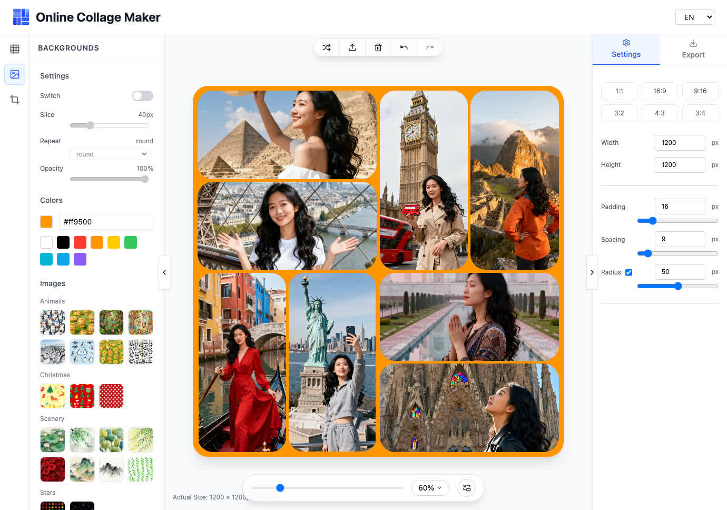This screenshot has width=727, height=510.
Task: Open the layout grid sidebar icon
Action: tap(15, 49)
